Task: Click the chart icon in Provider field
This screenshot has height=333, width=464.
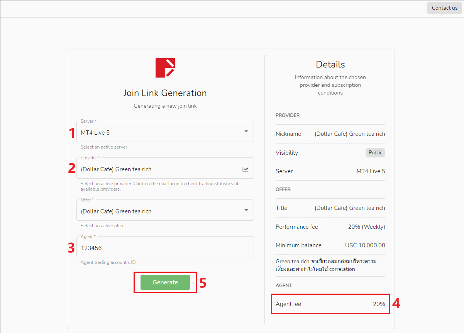Action: 245,169
